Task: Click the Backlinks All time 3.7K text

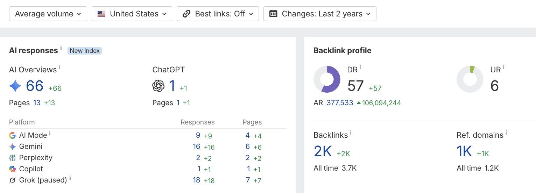Action: click(335, 168)
